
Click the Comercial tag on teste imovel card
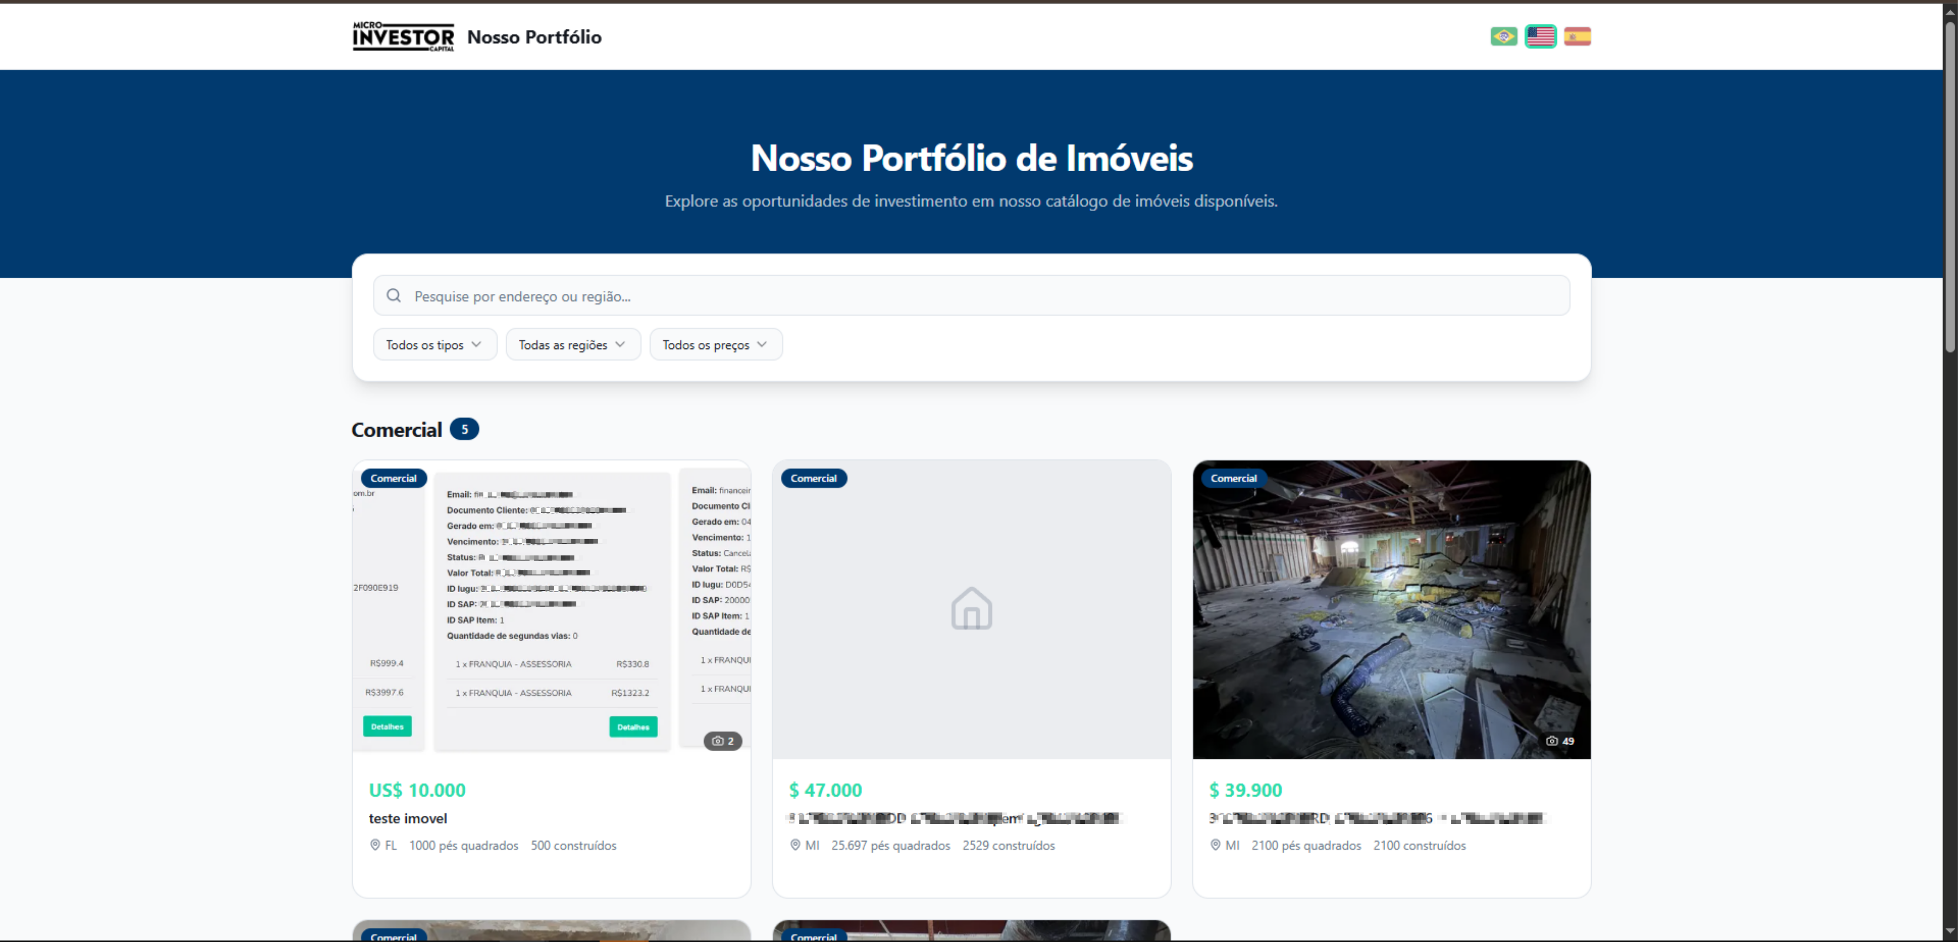tap(394, 478)
